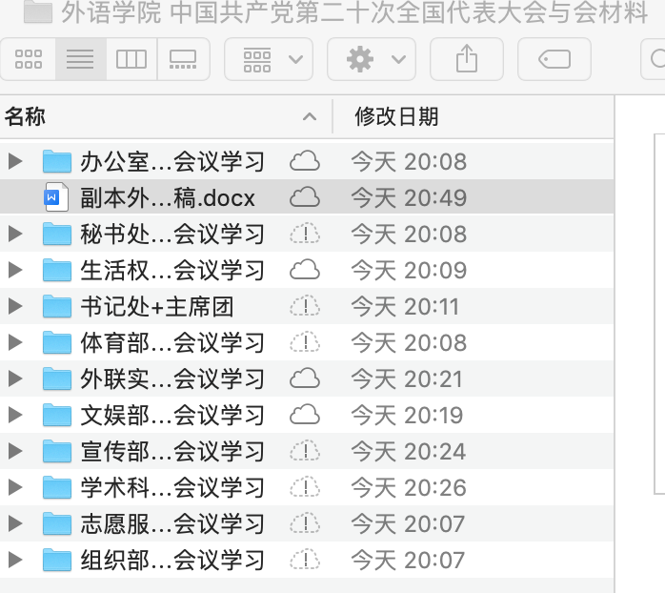Switch to list view
The height and width of the screenshot is (593, 665).
coord(80,59)
